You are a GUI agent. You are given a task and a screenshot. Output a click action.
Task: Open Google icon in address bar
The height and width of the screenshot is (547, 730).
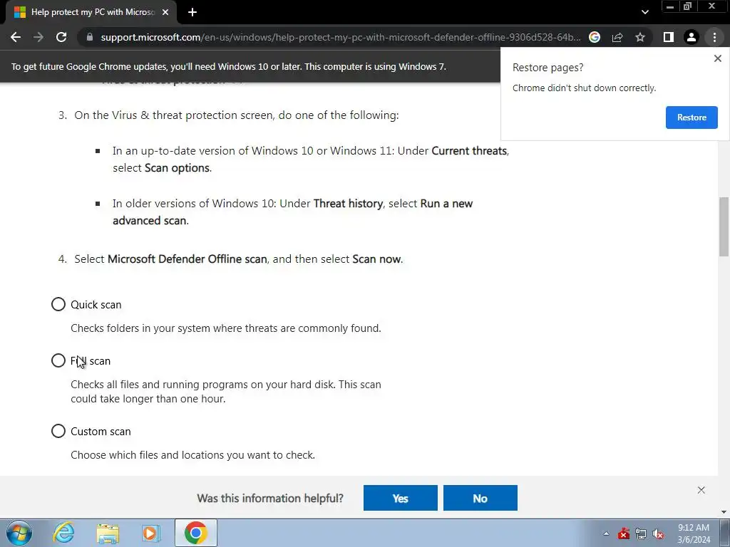(595, 37)
